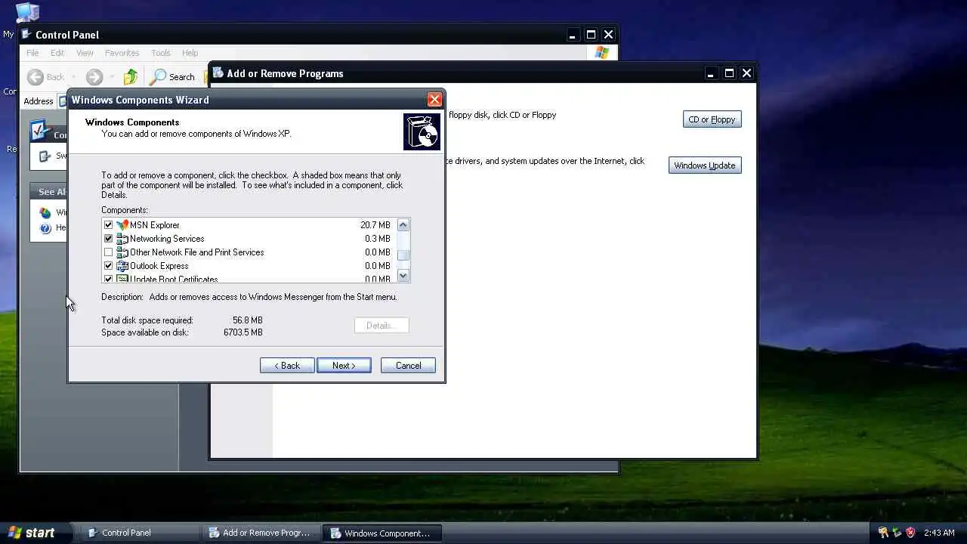Image resolution: width=967 pixels, height=544 pixels.
Task: Open the Start menu
Action: click(36, 533)
